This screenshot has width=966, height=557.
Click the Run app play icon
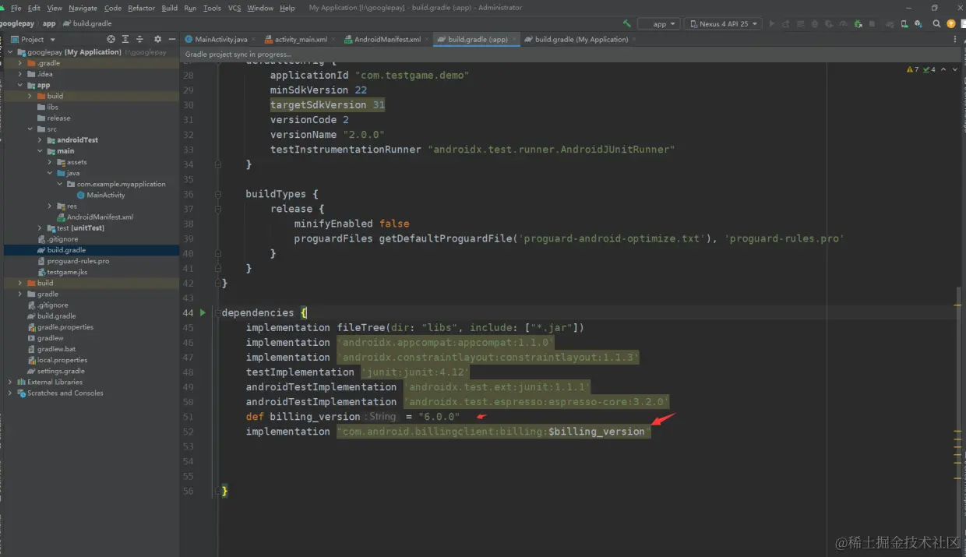pyautogui.click(x=772, y=23)
